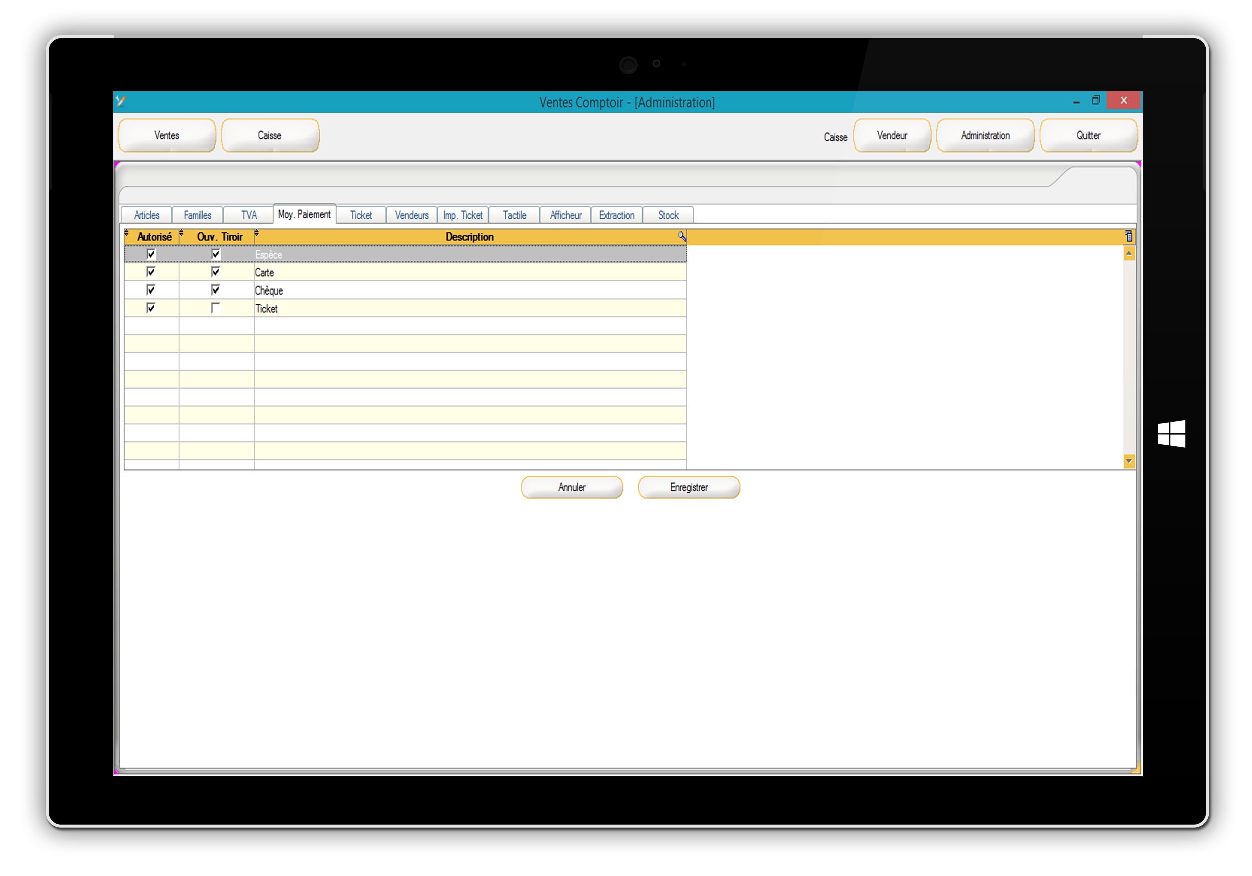The image size is (1252, 876).
Task: Click the application logo icon in title bar
Action: pyautogui.click(x=121, y=101)
